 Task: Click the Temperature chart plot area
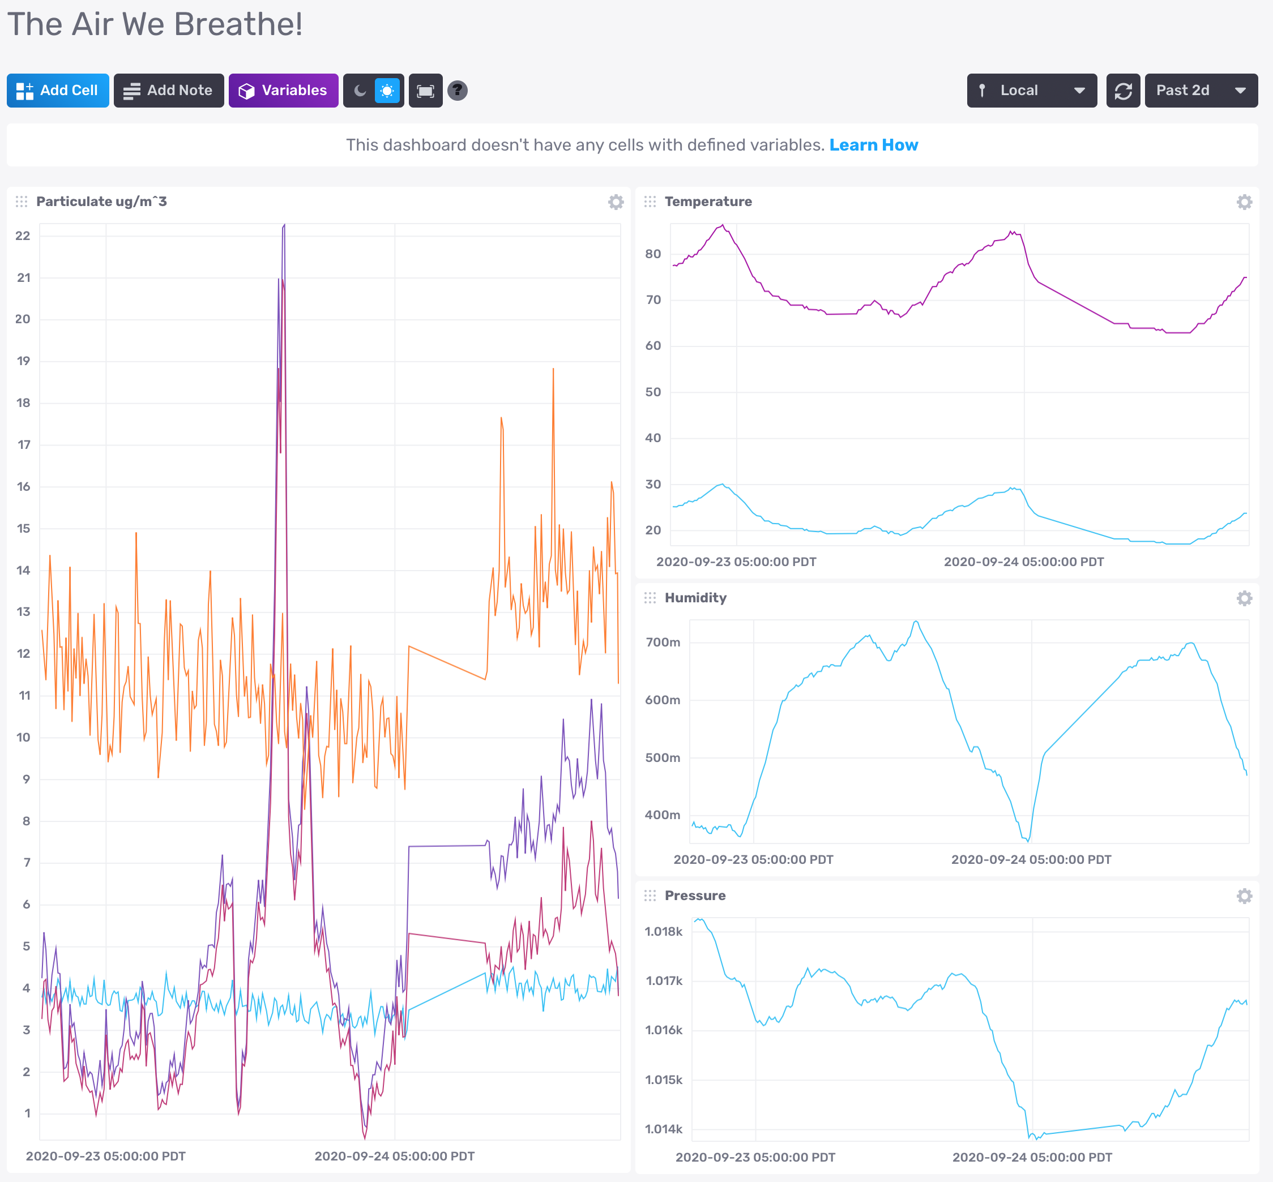959,384
